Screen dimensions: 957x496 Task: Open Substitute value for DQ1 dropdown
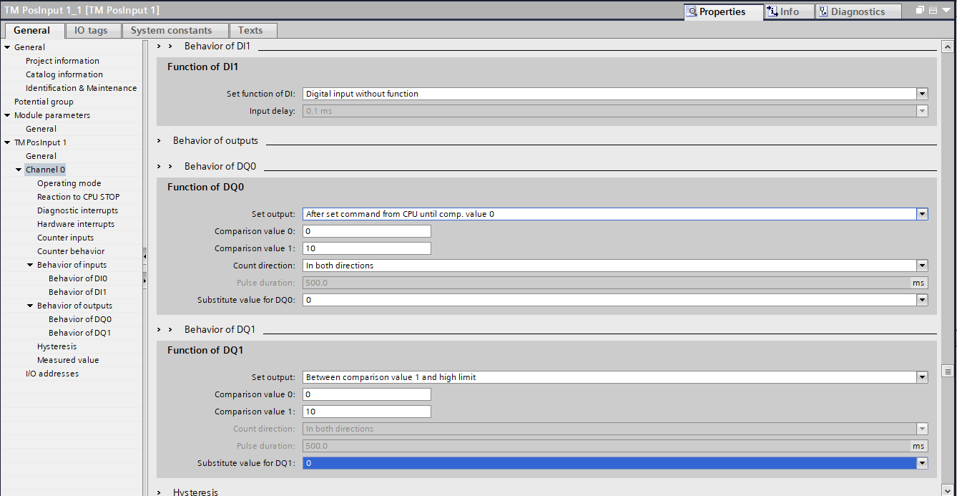coord(922,463)
